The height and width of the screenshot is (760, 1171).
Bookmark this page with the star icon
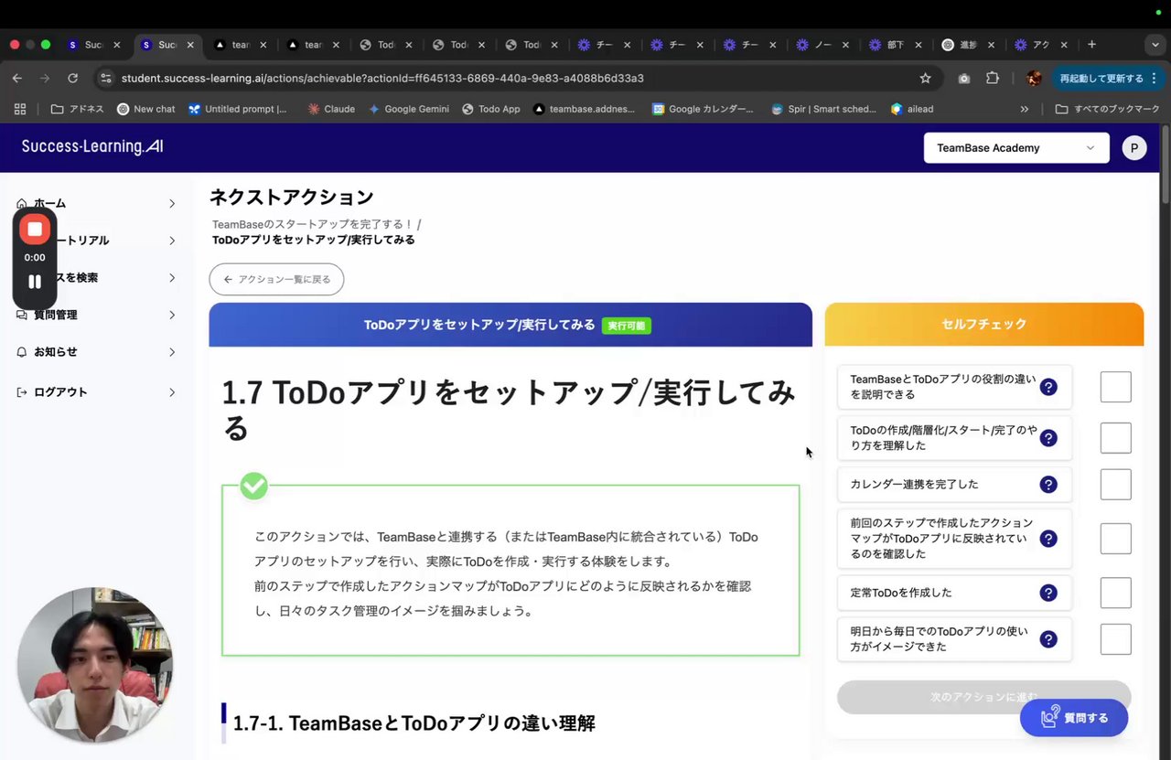tap(925, 79)
